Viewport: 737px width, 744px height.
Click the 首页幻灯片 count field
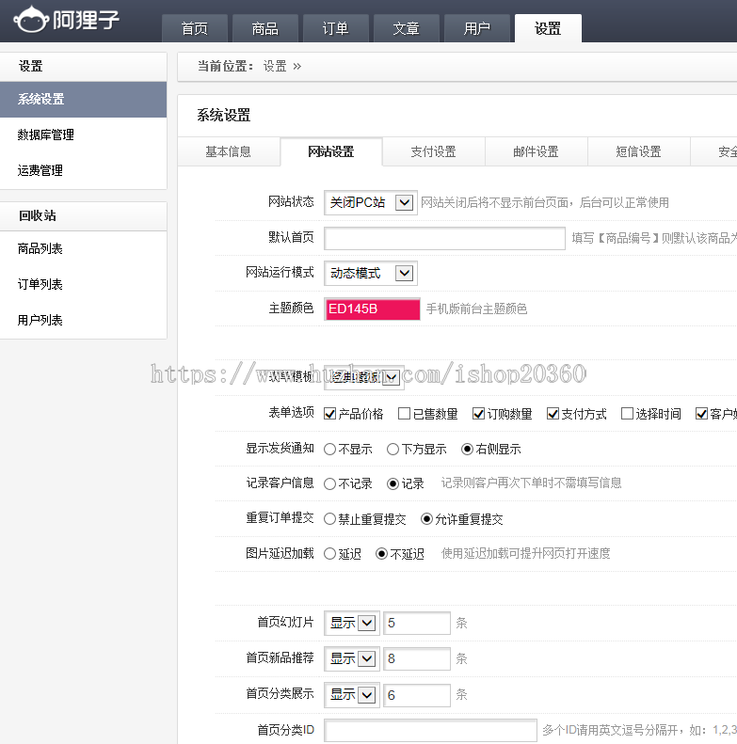pyautogui.click(x=417, y=623)
